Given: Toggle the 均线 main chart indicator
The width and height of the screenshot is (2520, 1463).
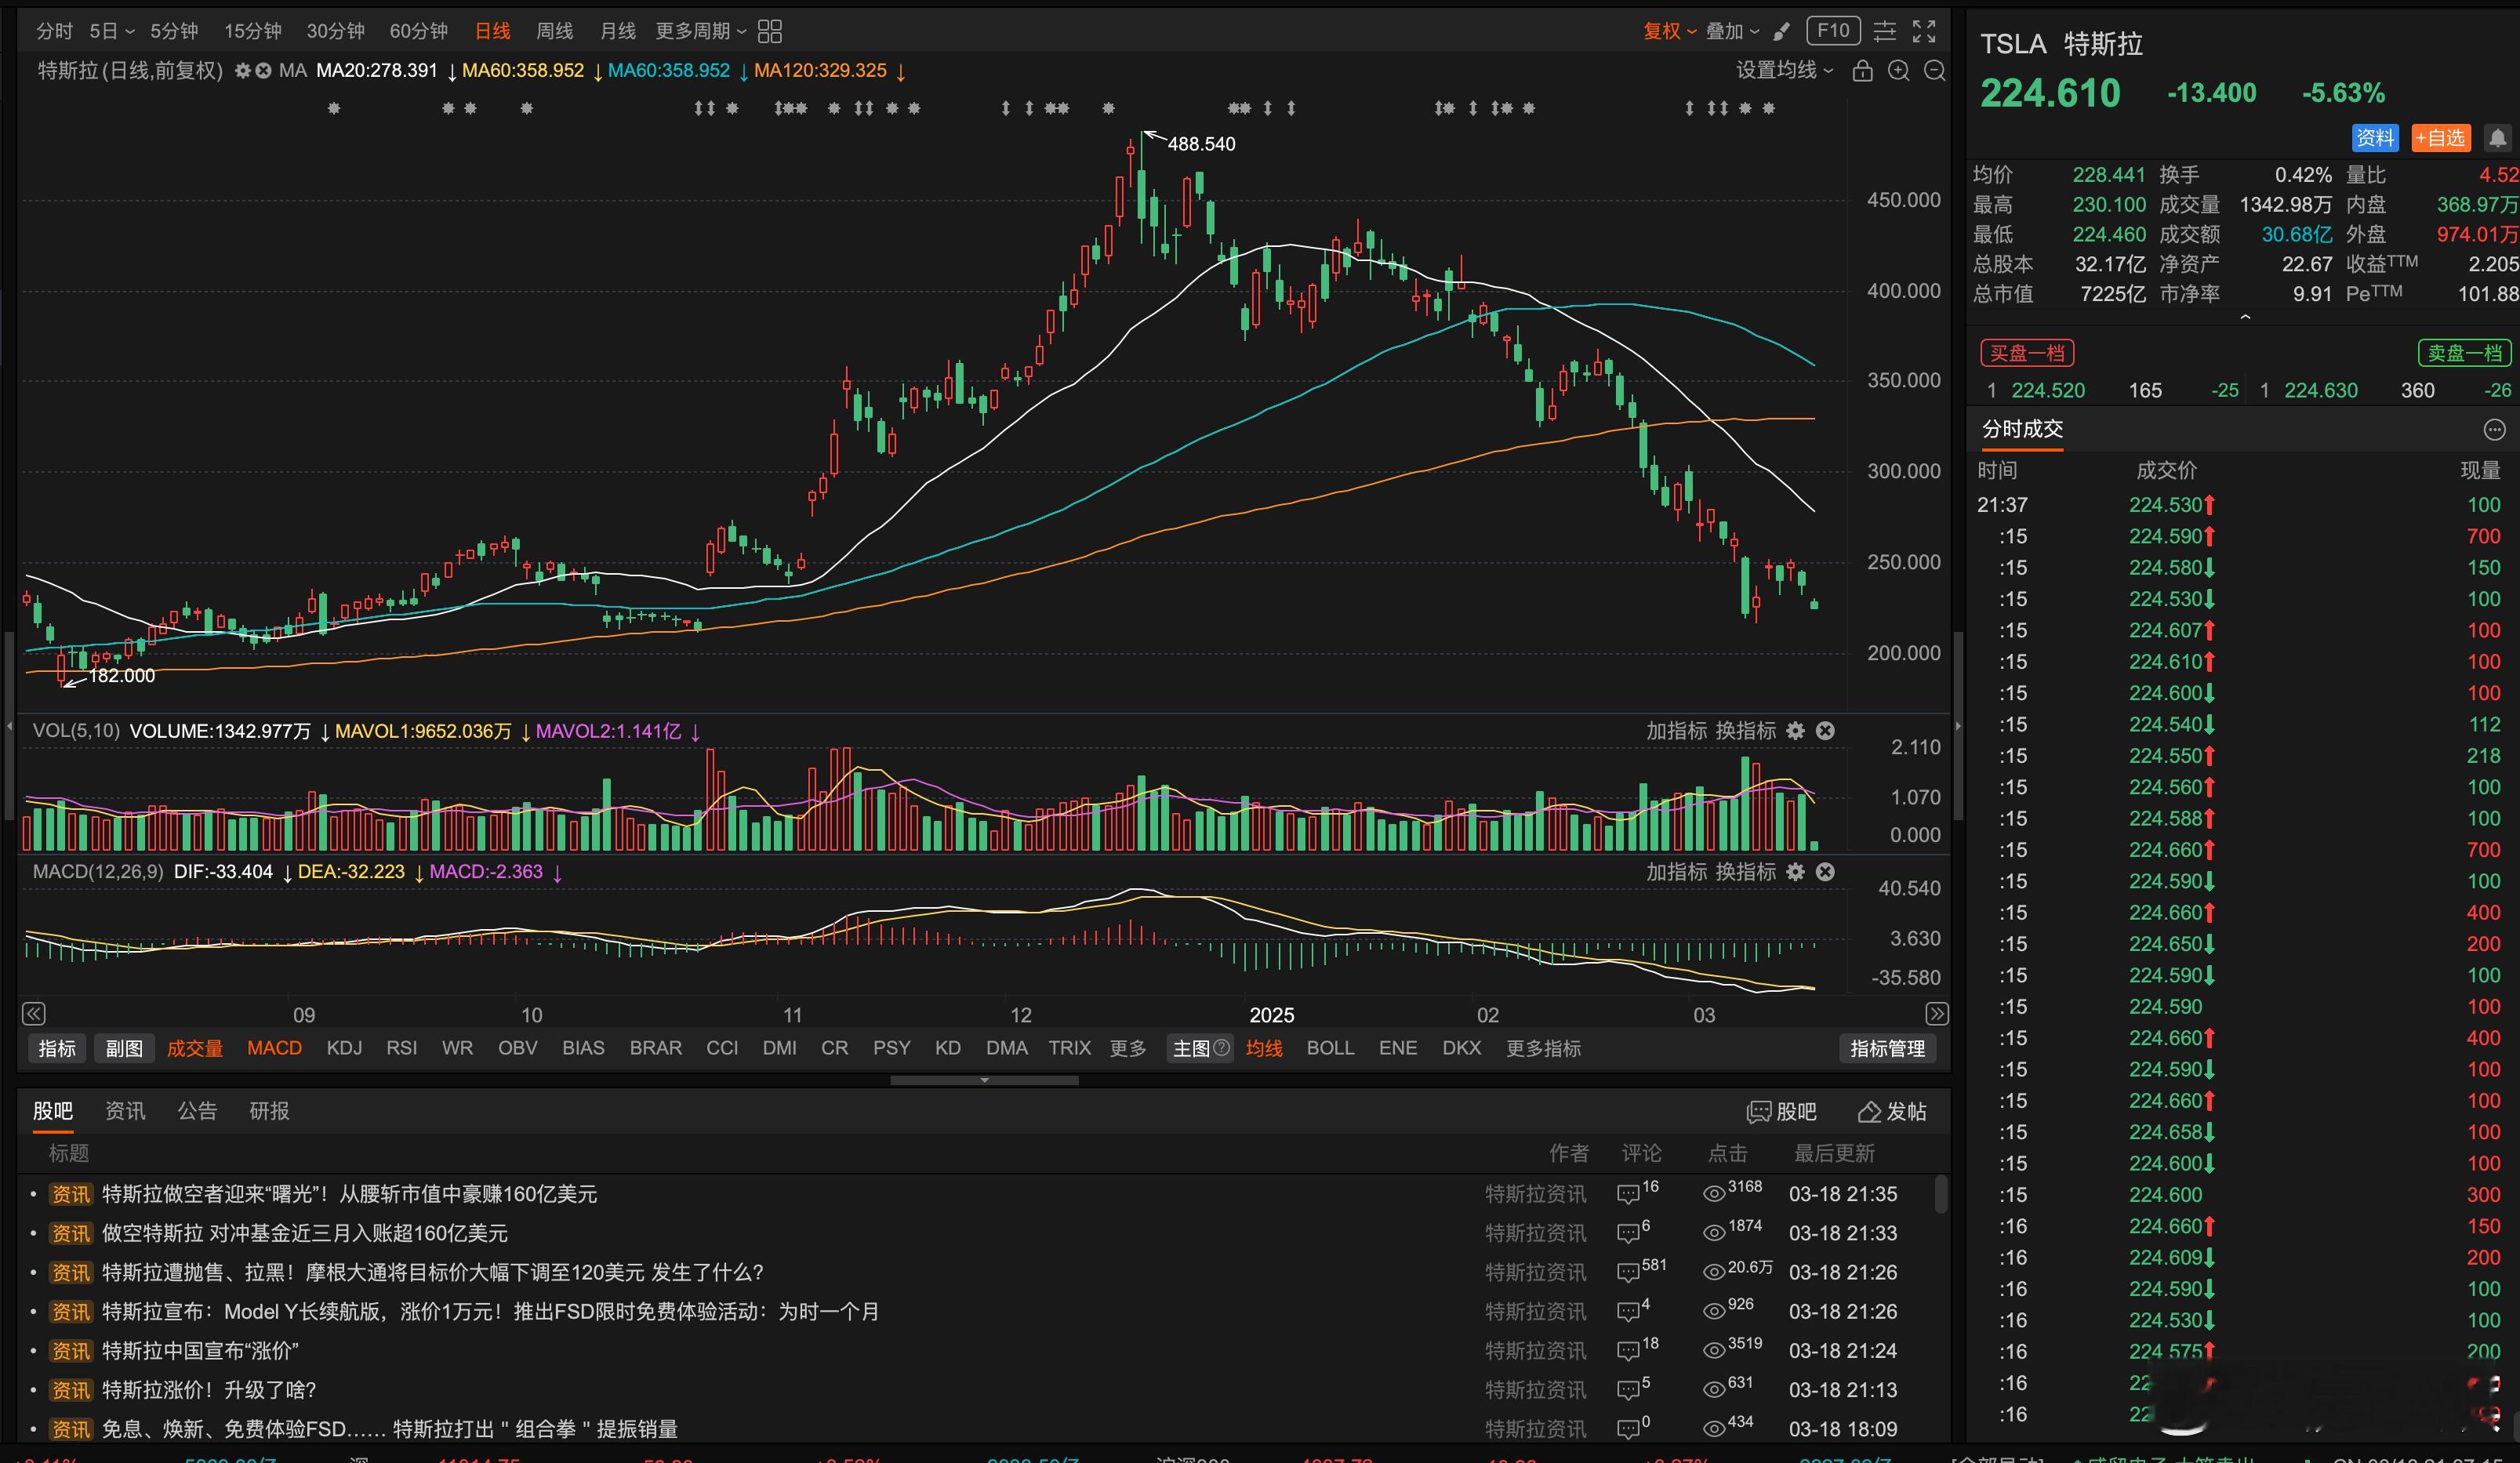Looking at the screenshot, I should point(1264,1048).
